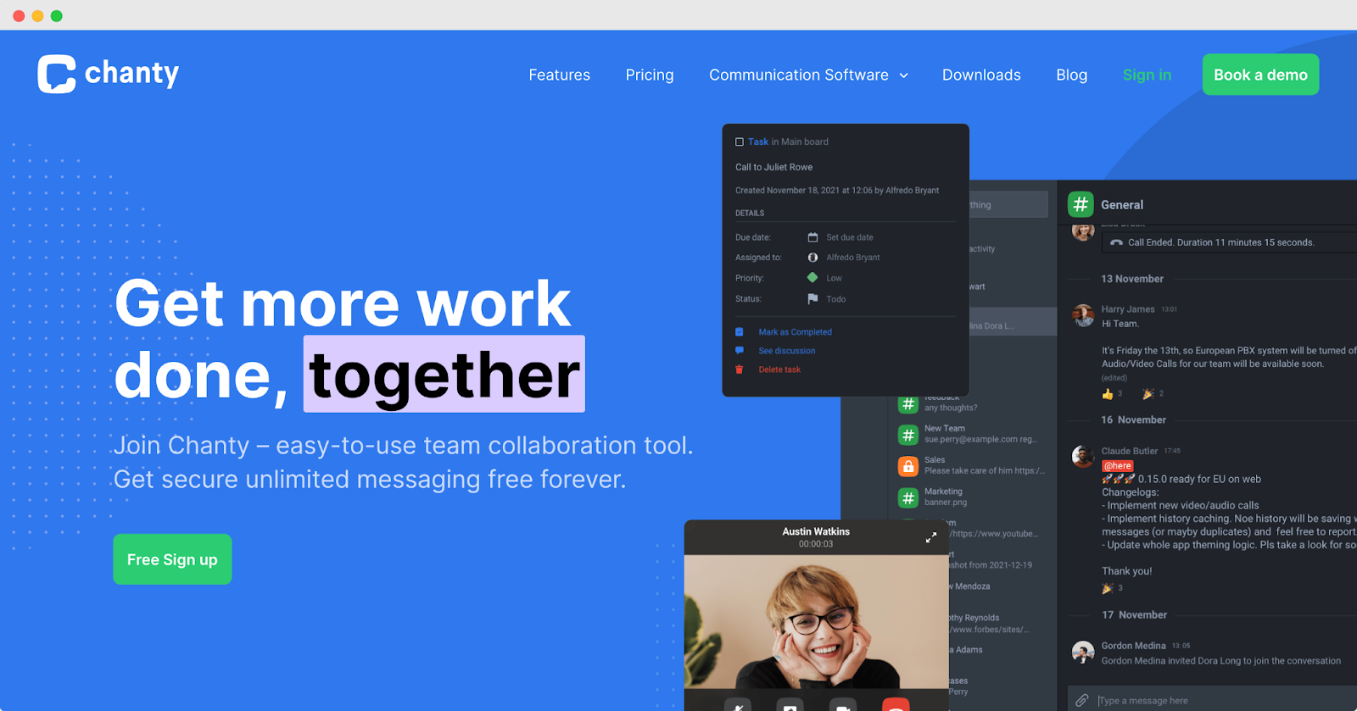Open the Marketing channel hash icon
The height and width of the screenshot is (711, 1357).
click(908, 497)
